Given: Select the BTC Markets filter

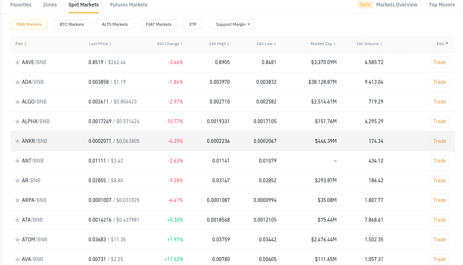Looking at the screenshot, I should pyautogui.click(x=72, y=24).
